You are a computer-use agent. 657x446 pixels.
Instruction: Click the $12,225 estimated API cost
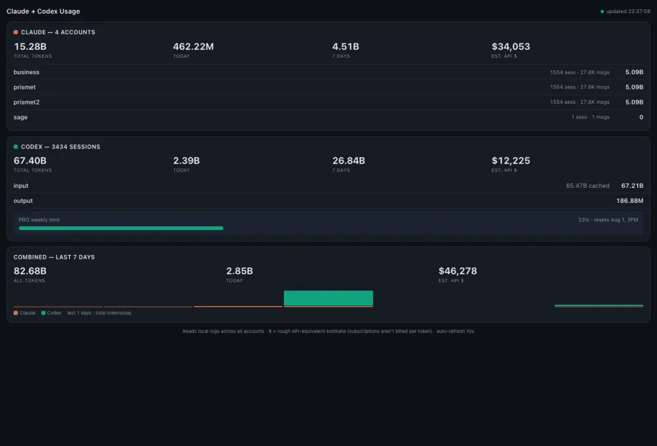[x=510, y=161]
